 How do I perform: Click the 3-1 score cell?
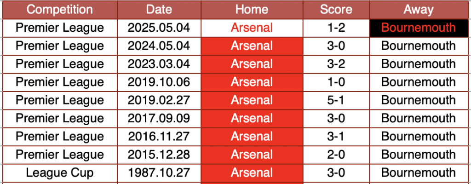click(x=336, y=137)
